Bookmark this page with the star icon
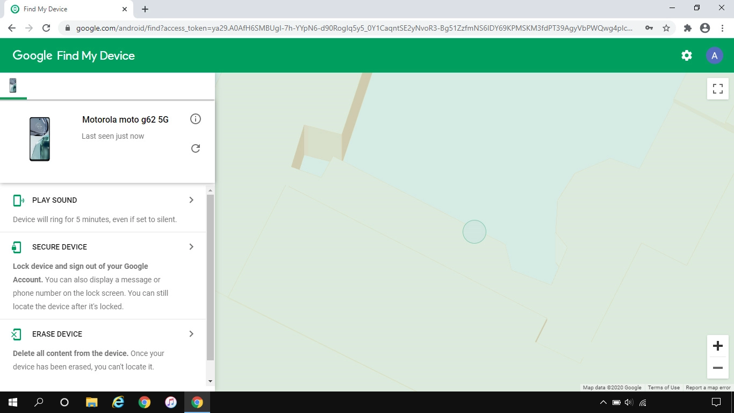Viewport: 734px width, 413px height. (666, 28)
